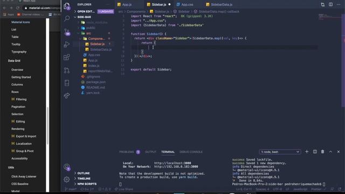
Task: Switch to the App.css editor tab
Action: click(x=187, y=4)
